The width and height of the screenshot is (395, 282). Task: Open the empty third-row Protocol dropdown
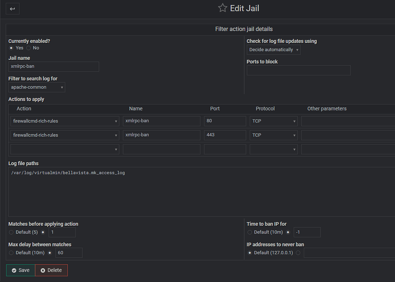coord(273,149)
